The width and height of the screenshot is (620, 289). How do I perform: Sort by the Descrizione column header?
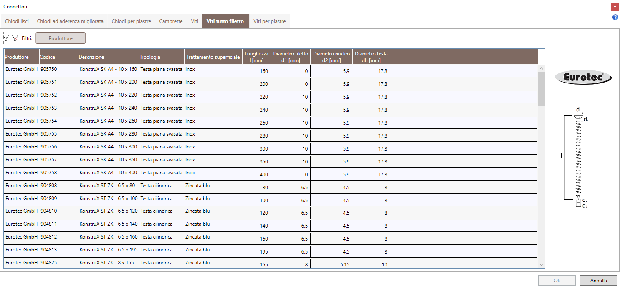pos(109,57)
